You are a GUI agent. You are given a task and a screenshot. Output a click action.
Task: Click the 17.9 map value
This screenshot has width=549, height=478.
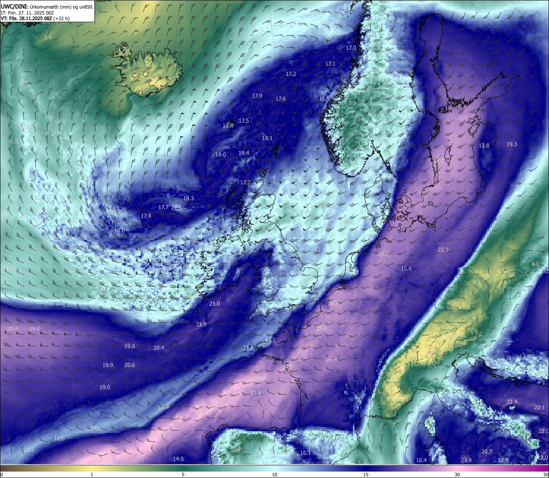[257, 96]
